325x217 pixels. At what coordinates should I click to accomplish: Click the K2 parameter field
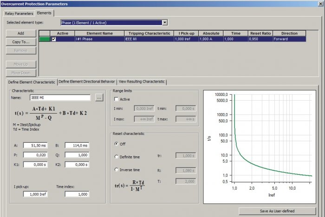(77, 165)
